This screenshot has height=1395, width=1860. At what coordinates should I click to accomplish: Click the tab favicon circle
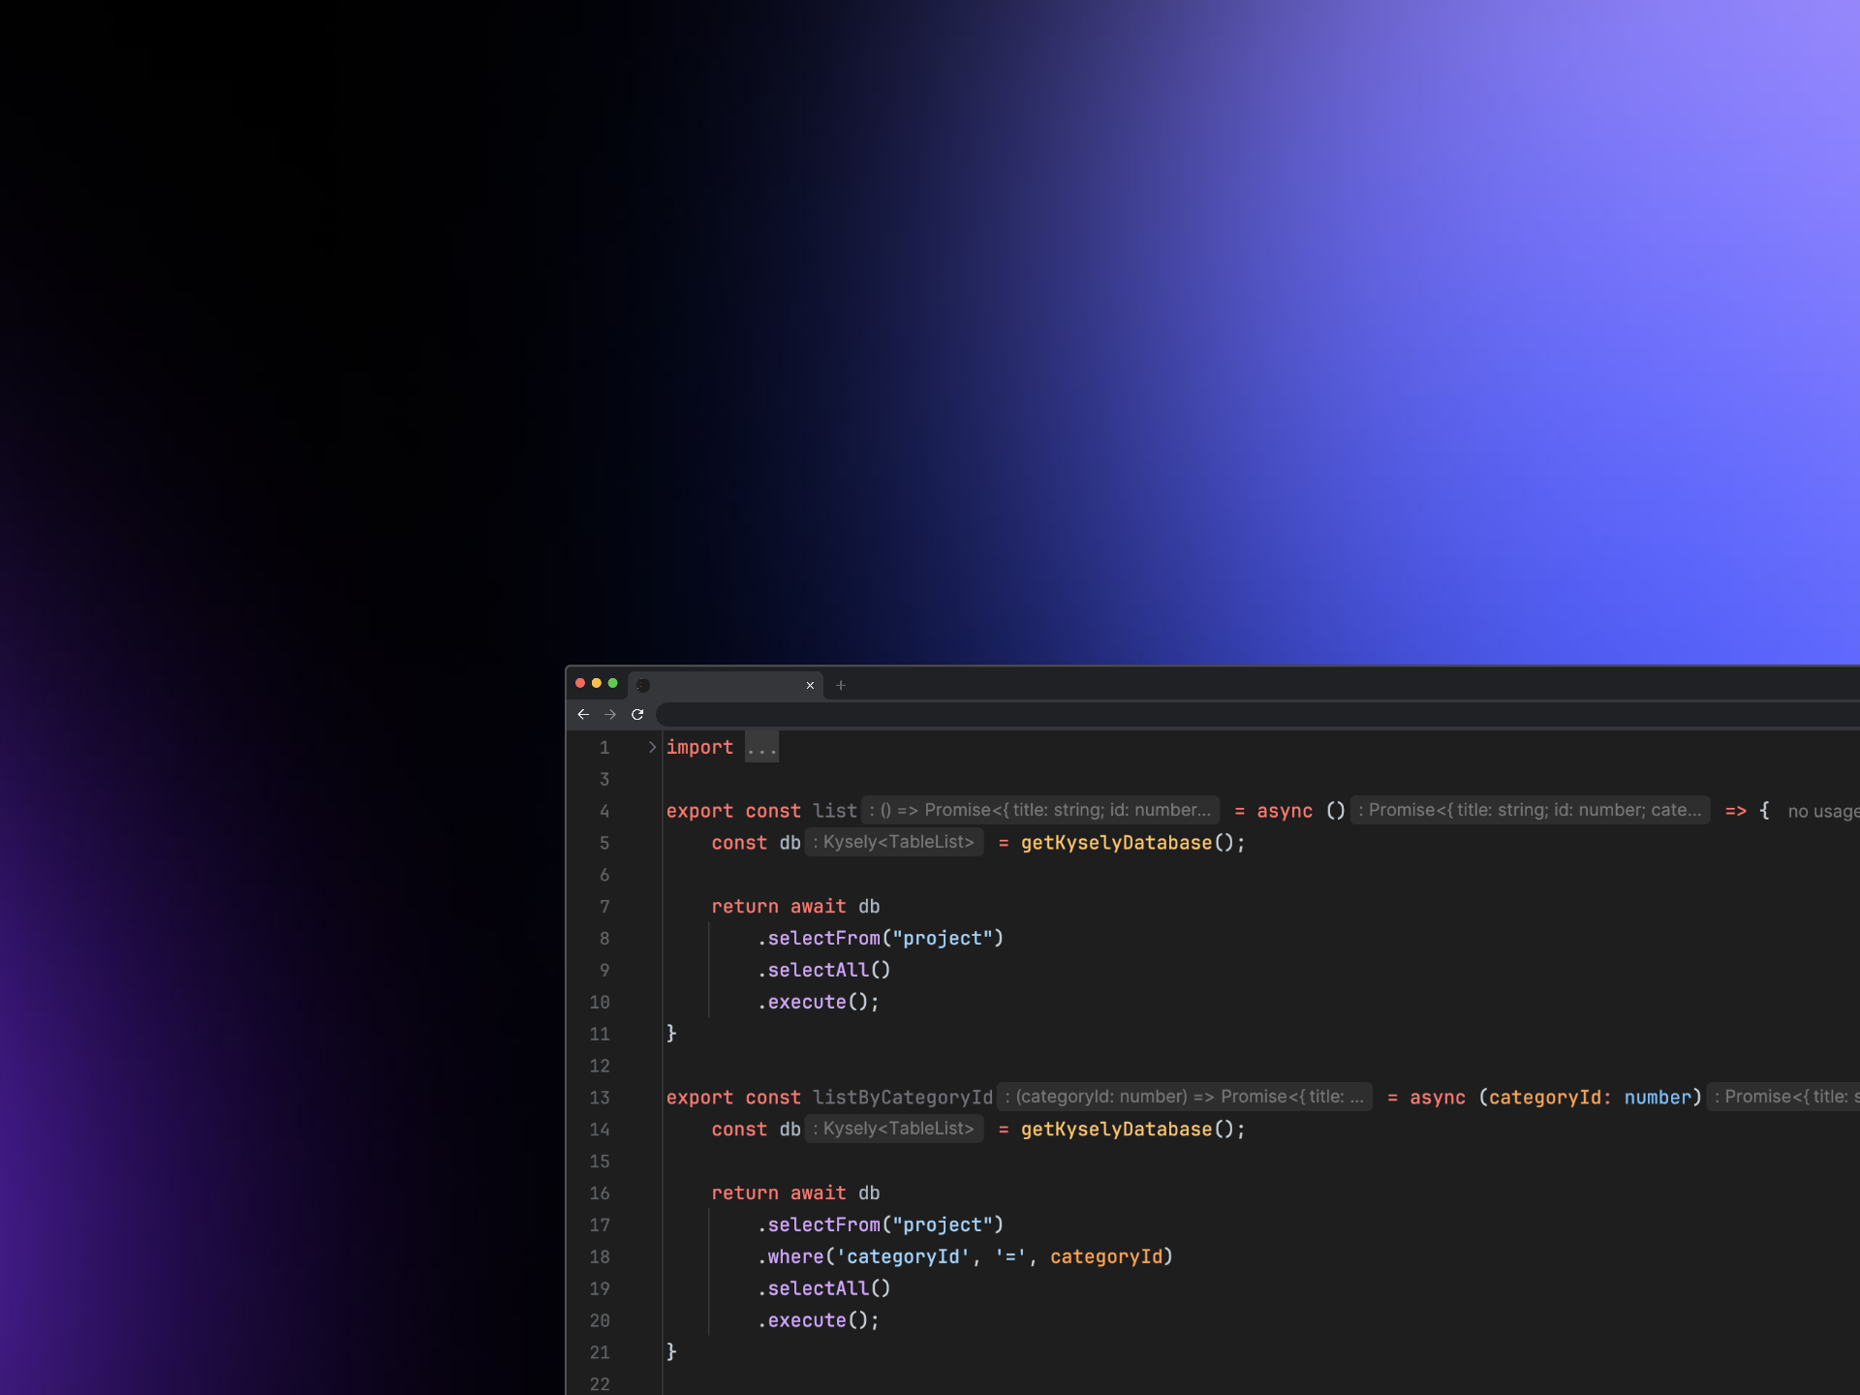(x=643, y=685)
